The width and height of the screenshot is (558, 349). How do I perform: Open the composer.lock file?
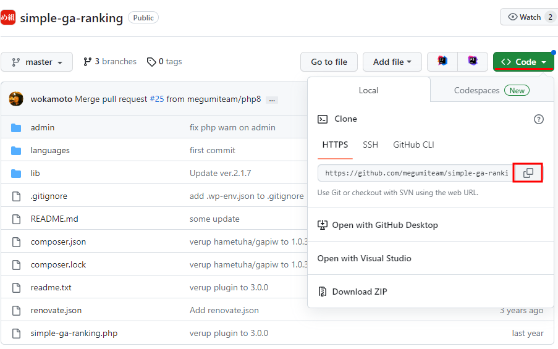(58, 265)
